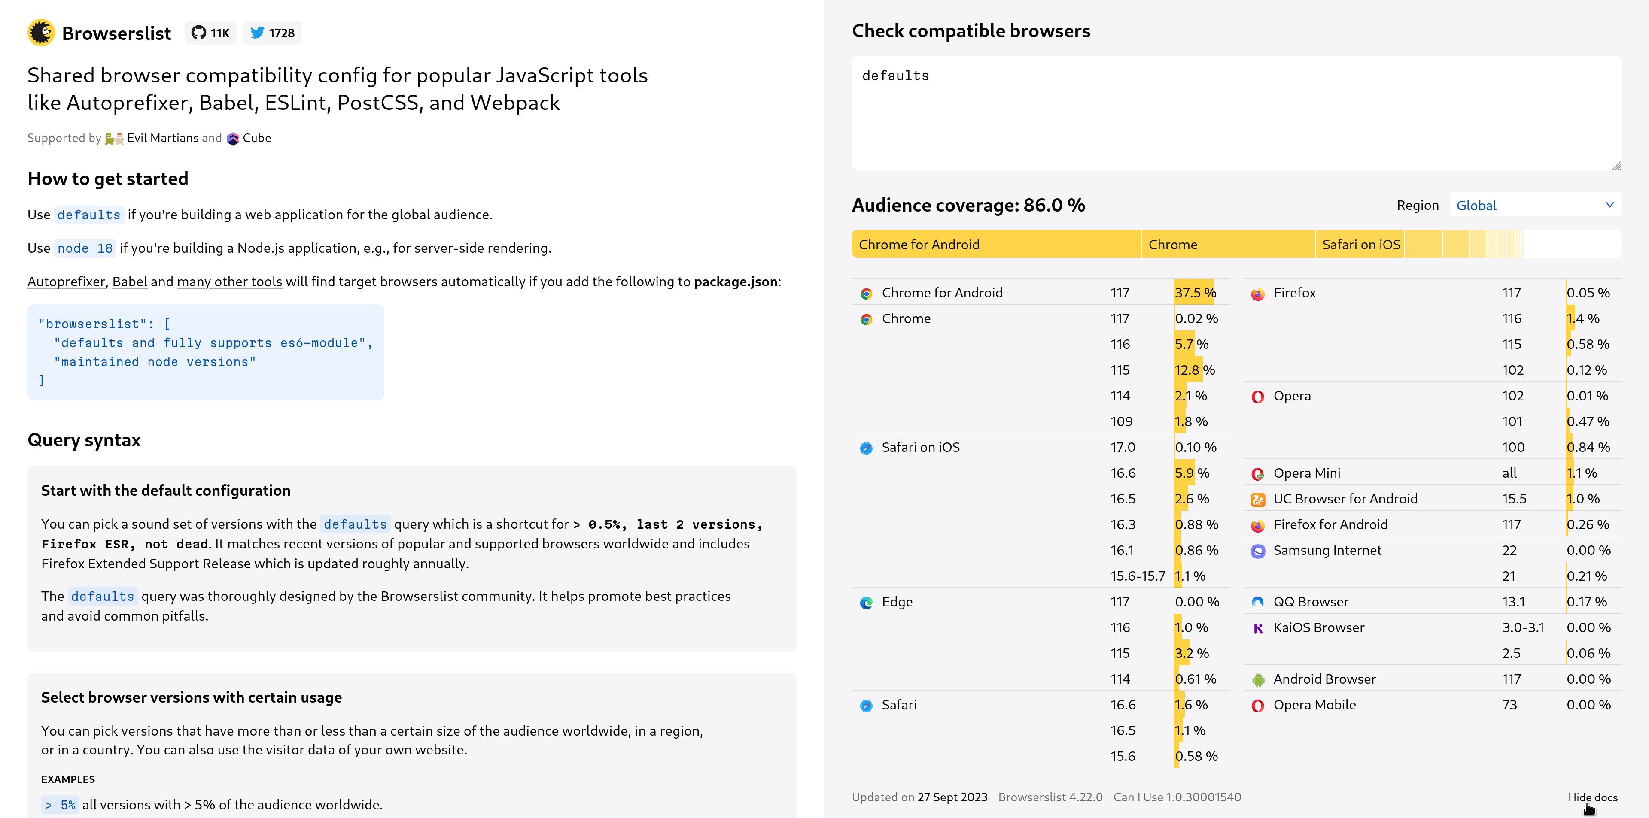Click the Browserslist hedgehog logo
1649x818 pixels.
coord(41,33)
